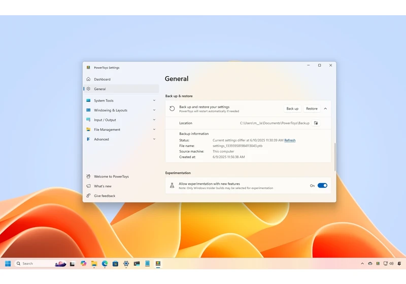406x284 pixels.
Task: Show hidden system tray icons
Action: (362, 264)
